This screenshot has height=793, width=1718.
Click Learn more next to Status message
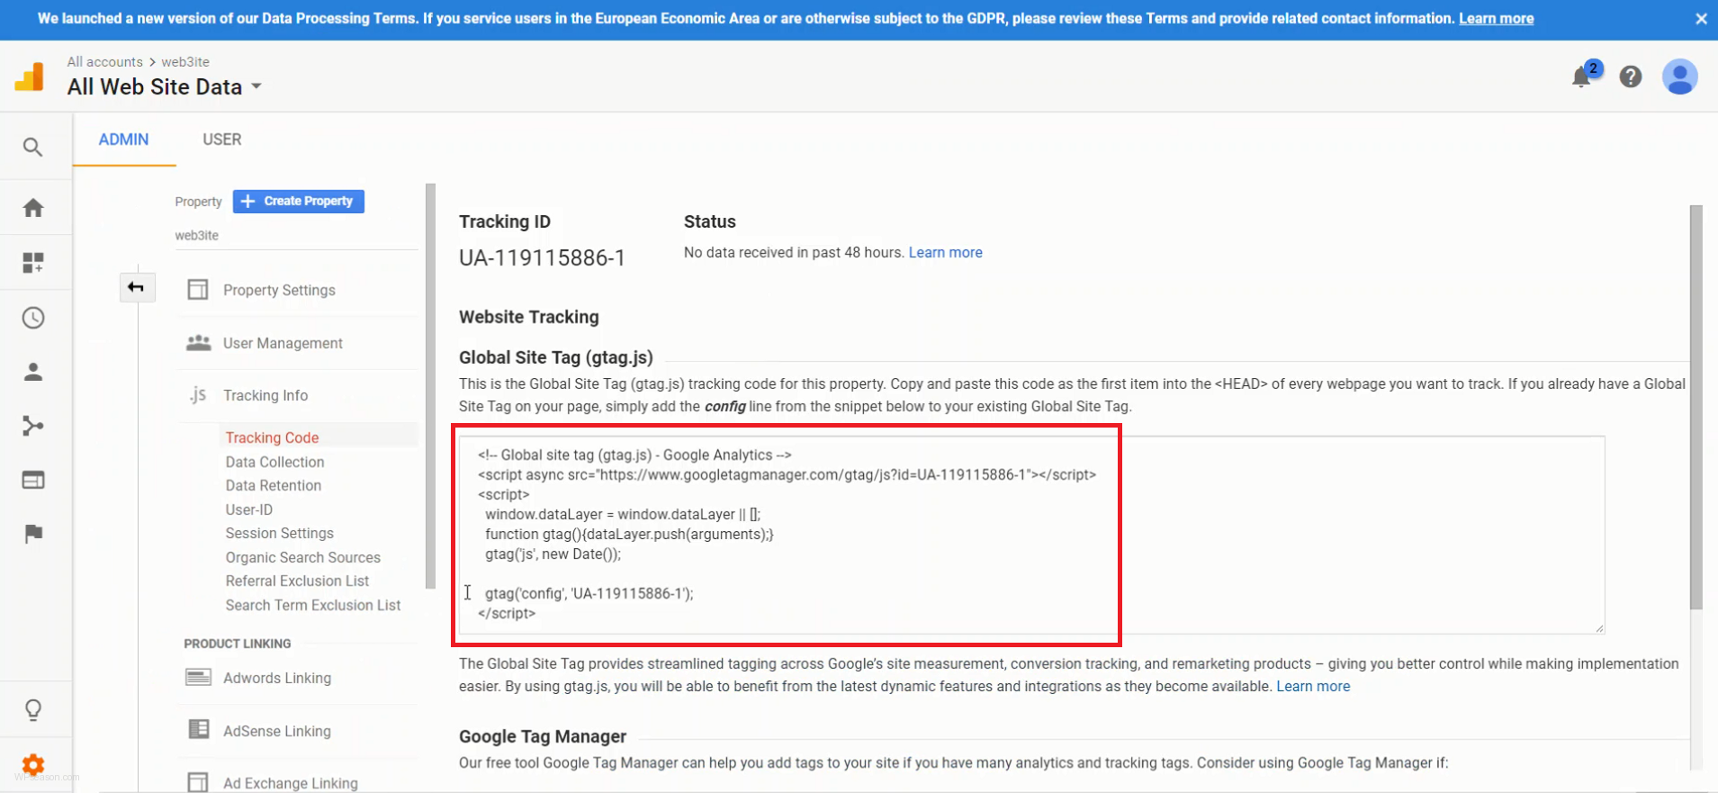pos(945,252)
